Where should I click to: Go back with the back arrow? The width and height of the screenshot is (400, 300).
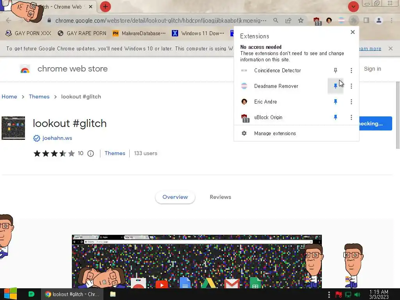(x=9, y=20)
